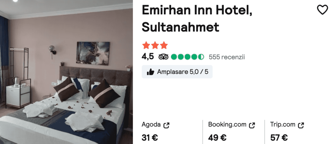Open the Emirhan Inn Hotel title
This screenshot has width=335, height=144.
(x=197, y=18)
